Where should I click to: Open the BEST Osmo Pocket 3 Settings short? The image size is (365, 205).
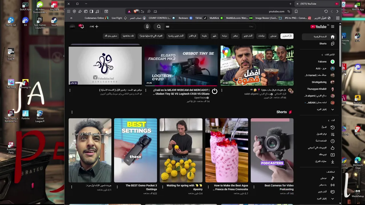pyautogui.click(x=135, y=150)
